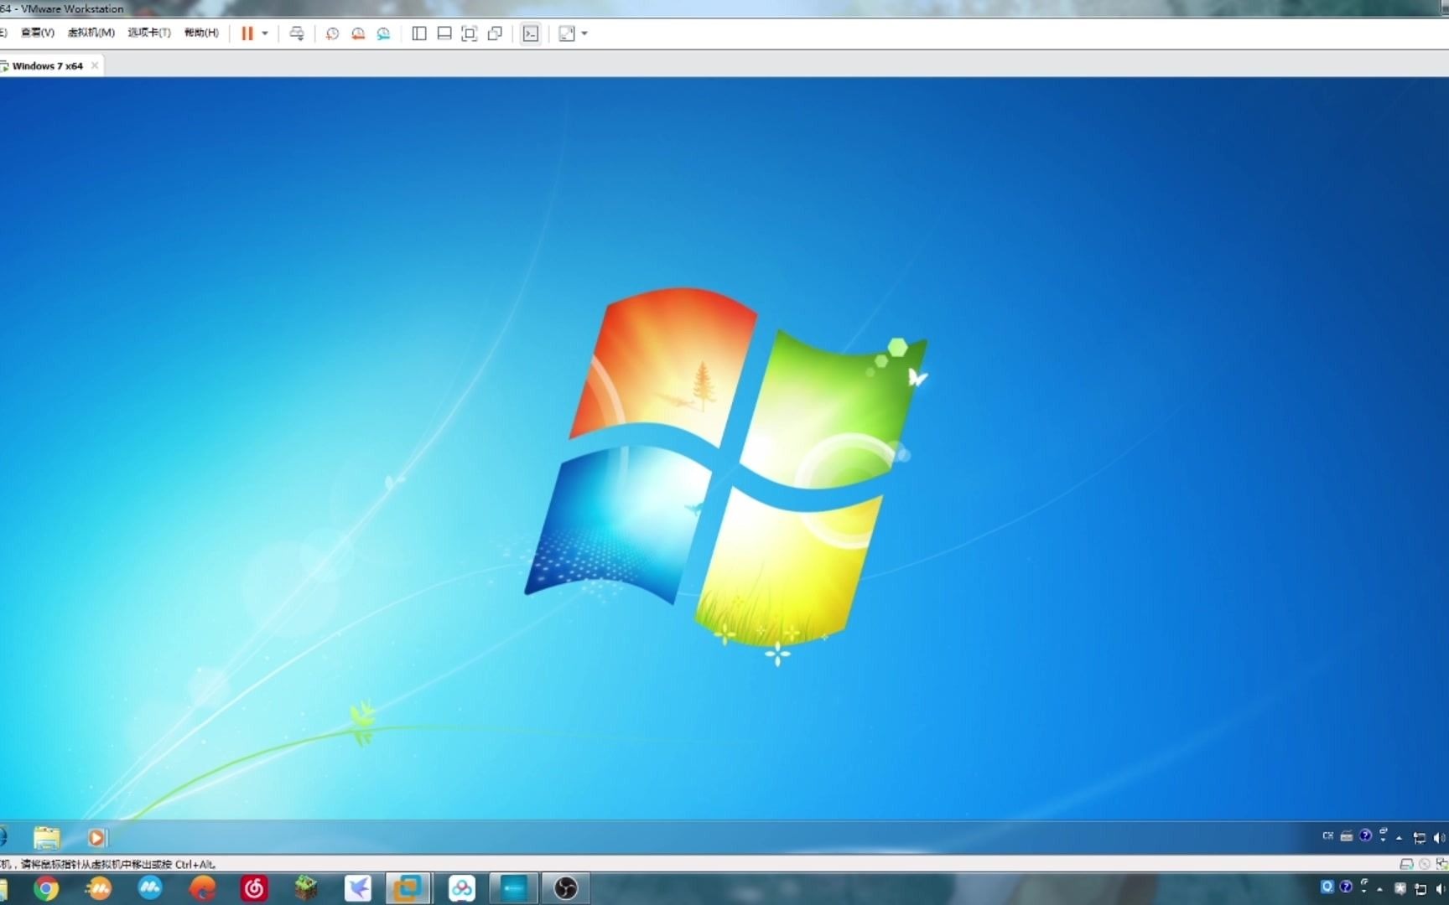This screenshot has height=905, width=1449.
Task: Open the host network tray icon
Action: coord(1420,889)
